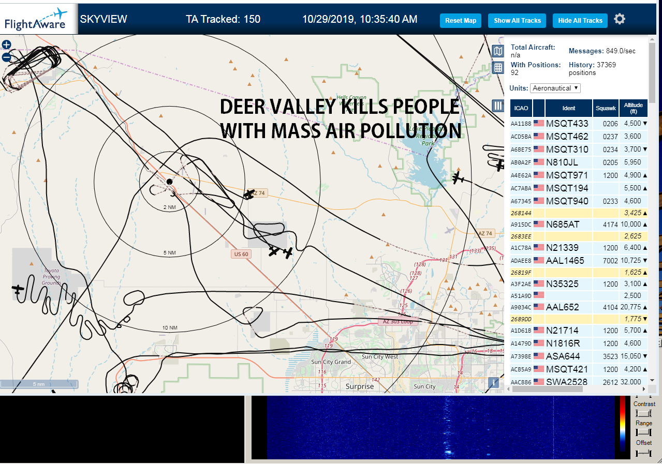
Task: Sort table by ICAO column header
Action: [x=521, y=108]
